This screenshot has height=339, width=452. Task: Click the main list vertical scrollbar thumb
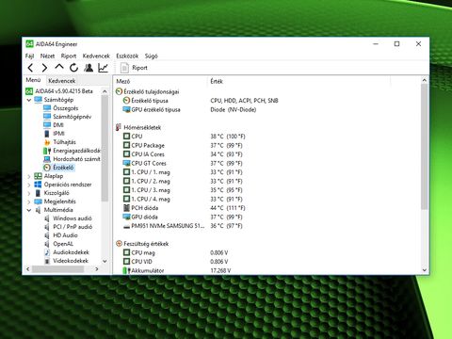(424, 146)
